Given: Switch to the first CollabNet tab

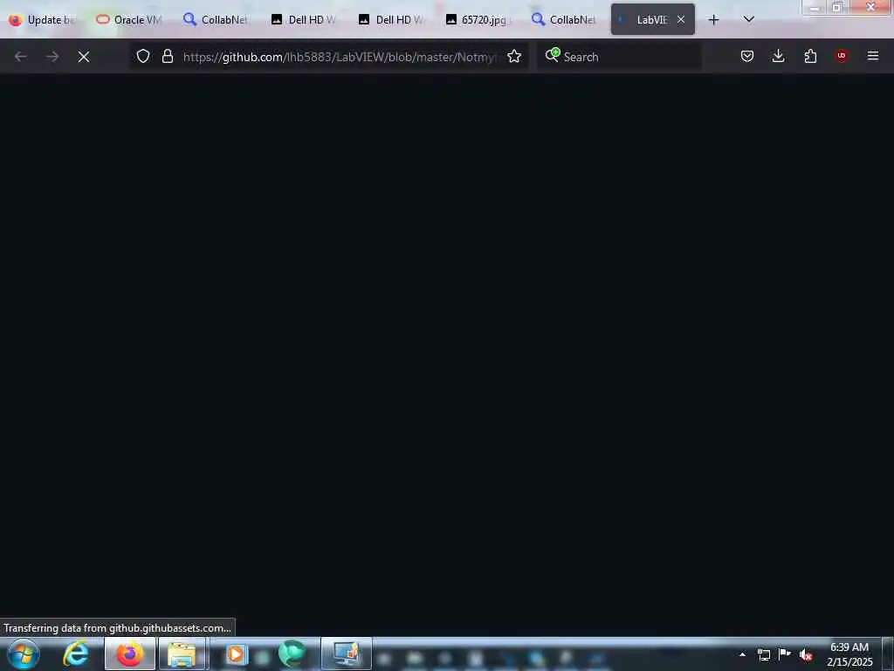Looking at the screenshot, I should tap(216, 20).
